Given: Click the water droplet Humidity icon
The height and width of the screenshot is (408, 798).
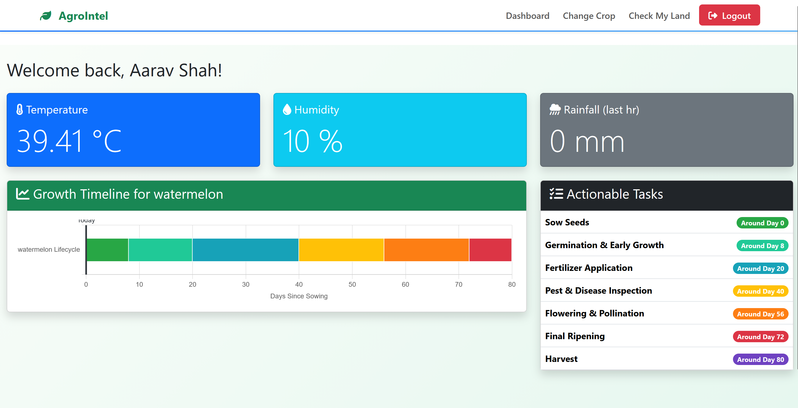Looking at the screenshot, I should 287,110.
